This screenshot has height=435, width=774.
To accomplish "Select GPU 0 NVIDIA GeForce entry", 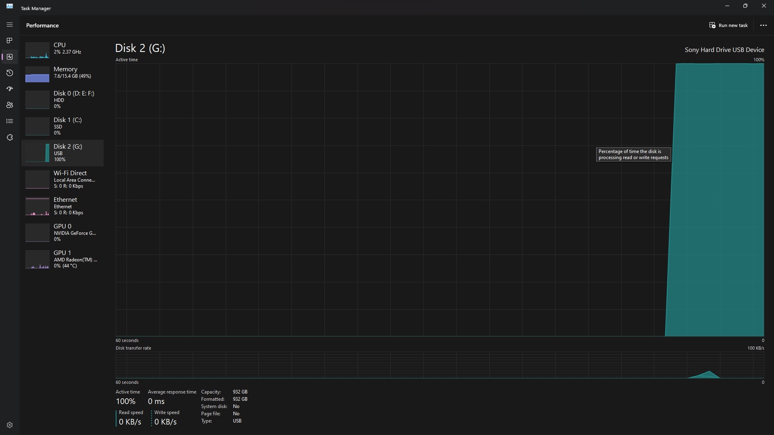I will pos(62,232).
